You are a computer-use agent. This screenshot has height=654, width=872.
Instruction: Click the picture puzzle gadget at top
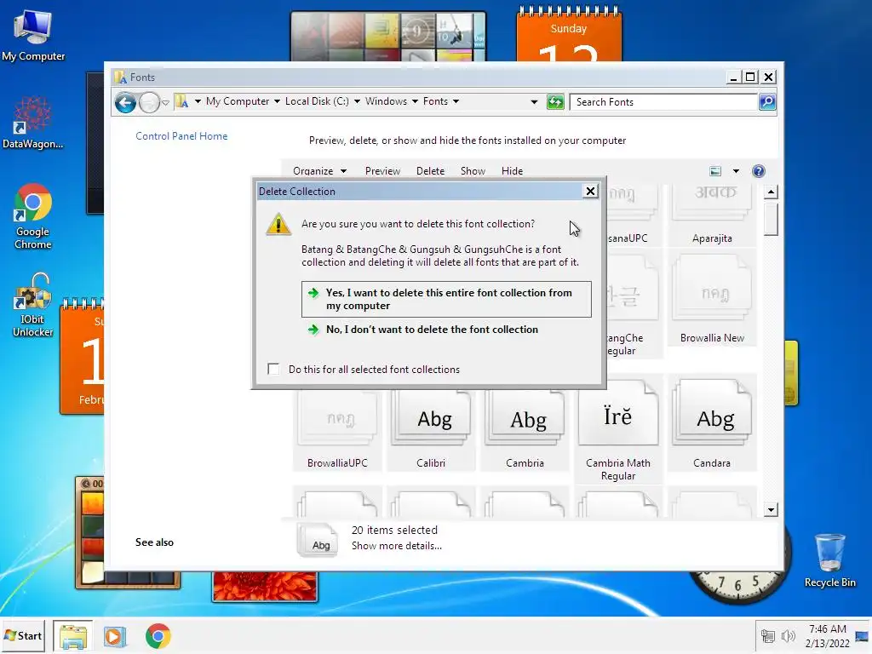(x=388, y=37)
